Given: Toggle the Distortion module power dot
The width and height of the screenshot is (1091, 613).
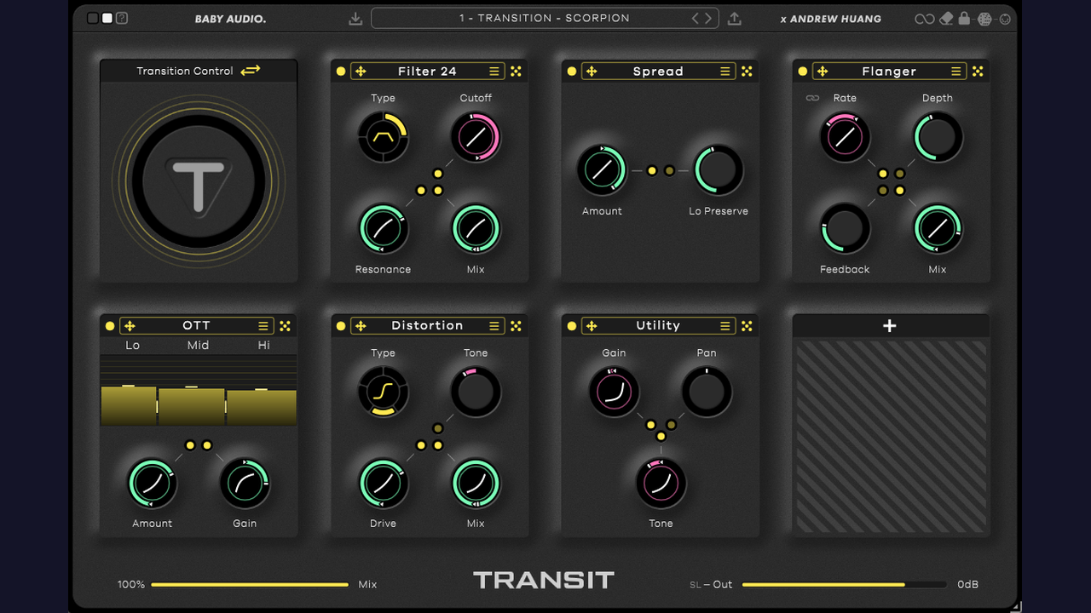Looking at the screenshot, I should (341, 326).
